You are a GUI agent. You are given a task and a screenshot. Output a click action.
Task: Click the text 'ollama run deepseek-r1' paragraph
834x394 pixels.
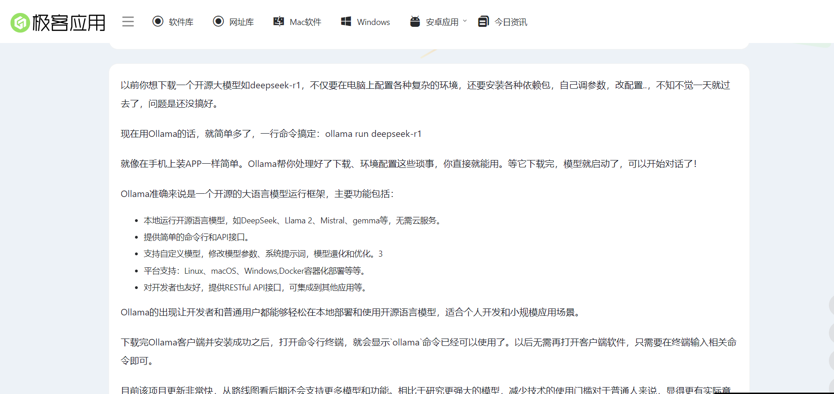[x=271, y=134]
